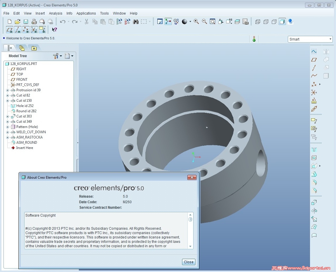Screen dimensions: 336x272
Task: Click copyright text scrollbar thumb
Action: [190, 219]
